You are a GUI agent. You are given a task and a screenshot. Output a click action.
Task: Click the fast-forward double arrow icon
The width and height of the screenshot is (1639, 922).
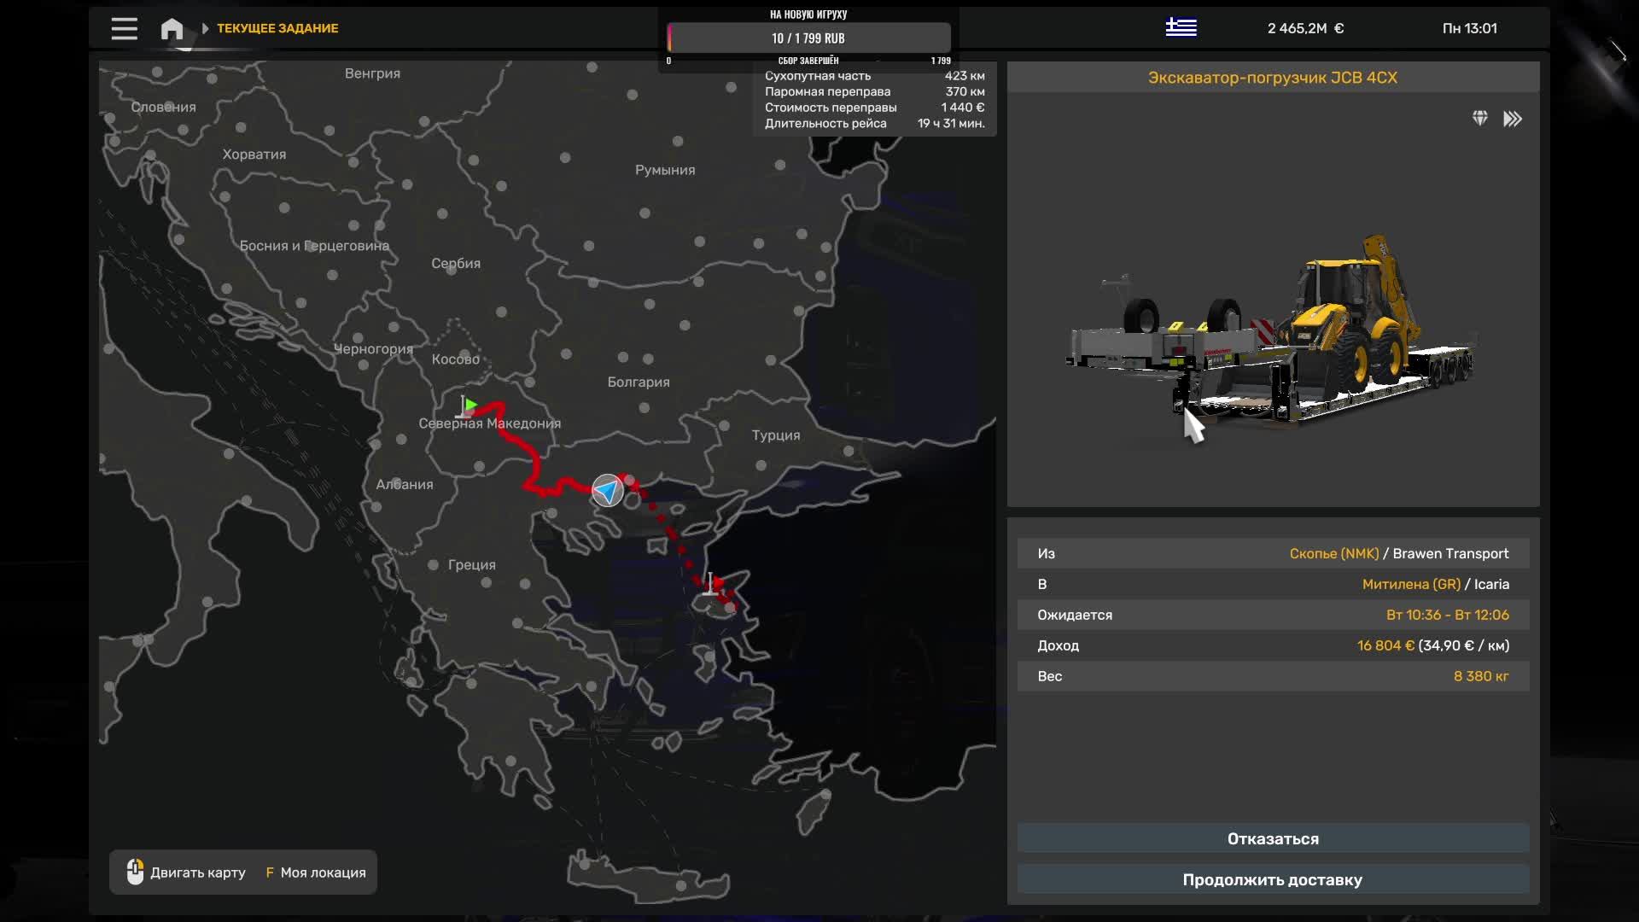tap(1512, 119)
